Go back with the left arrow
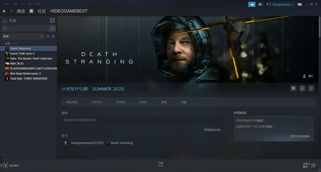 pos(4,11)
